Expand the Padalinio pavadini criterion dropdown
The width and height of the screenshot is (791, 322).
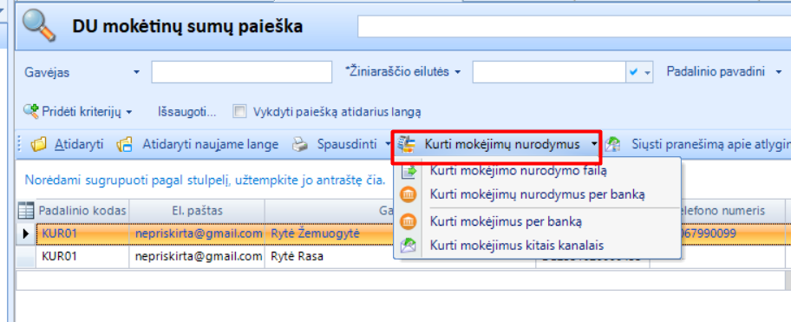coord(778,72)
